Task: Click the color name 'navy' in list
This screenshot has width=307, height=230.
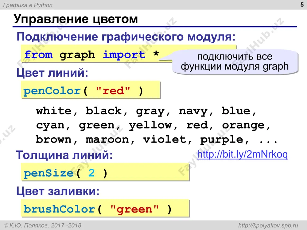Action: pyautogui.click(x=193, y=112)
